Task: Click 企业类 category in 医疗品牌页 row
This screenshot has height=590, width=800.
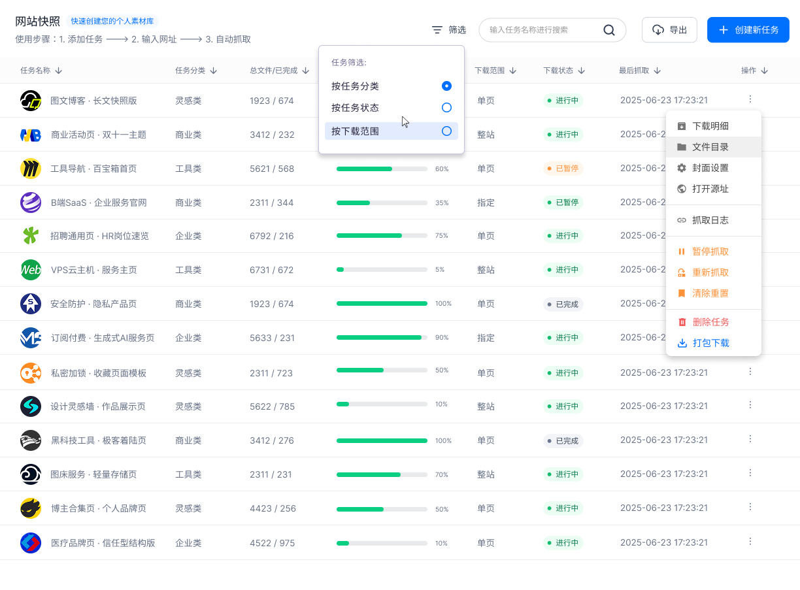Action: 188,543
